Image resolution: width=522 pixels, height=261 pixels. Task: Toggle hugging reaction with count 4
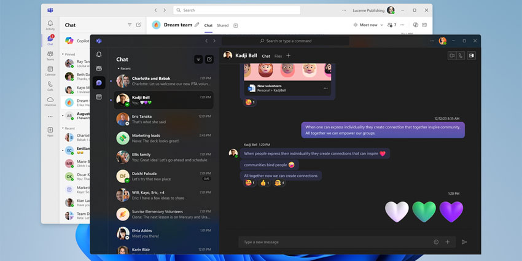click(279, 183)
